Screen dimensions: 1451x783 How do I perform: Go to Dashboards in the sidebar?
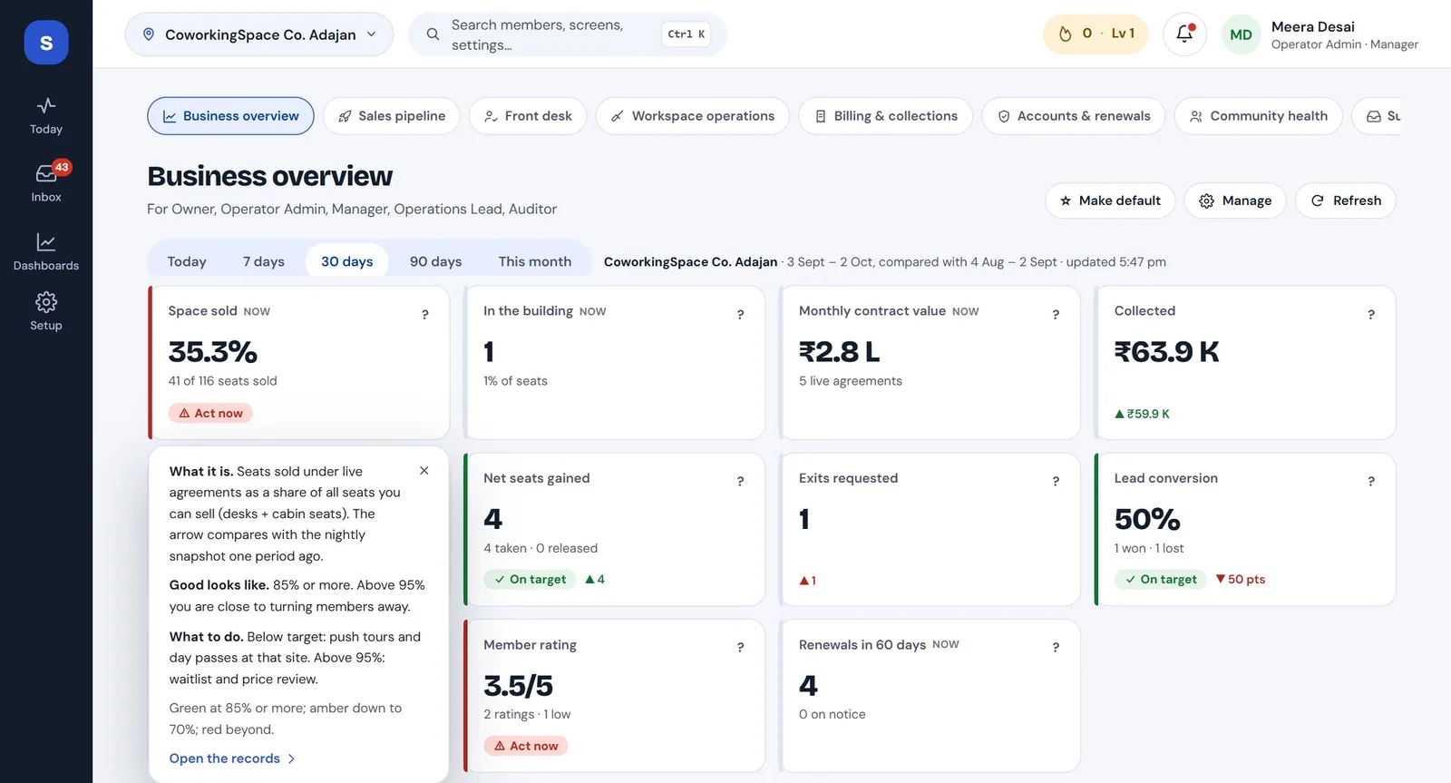pos(46,252)
